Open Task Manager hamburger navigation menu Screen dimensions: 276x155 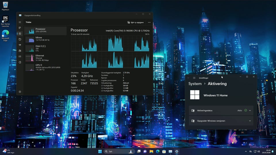click(x=20, y=22)
